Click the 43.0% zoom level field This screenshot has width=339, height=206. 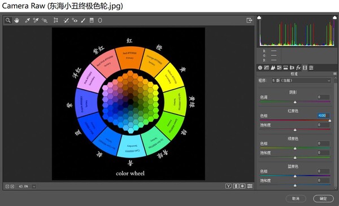(23, 186)
